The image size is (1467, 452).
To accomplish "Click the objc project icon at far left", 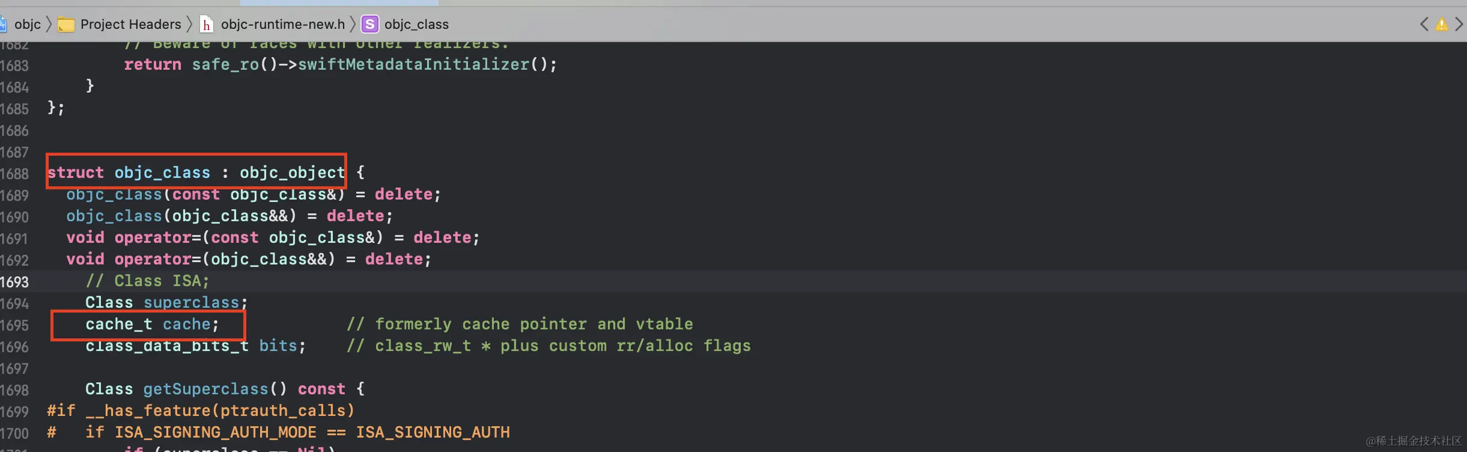I will click(3, 25).
